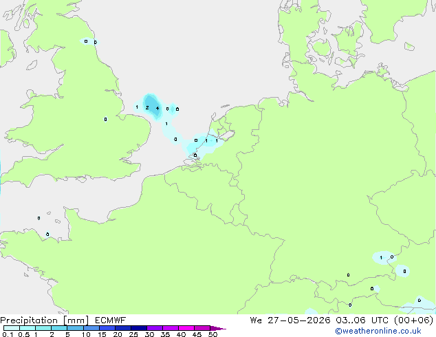
Task: Click the 15–20 mm legend color swatch
Action: [x=107, y=328]
